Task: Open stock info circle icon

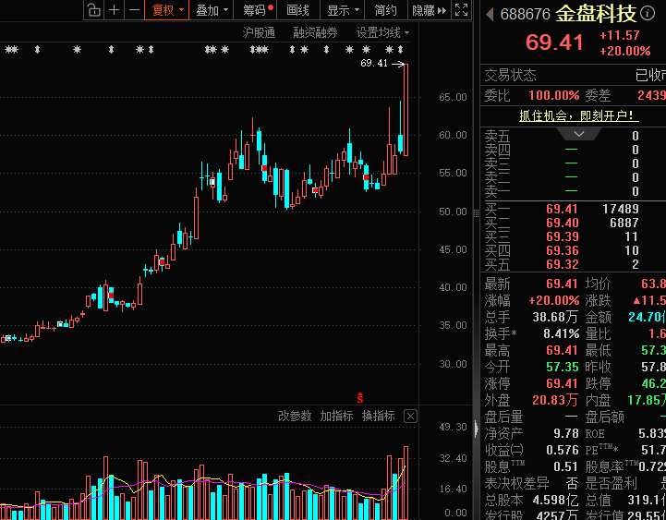Action: 648,13
